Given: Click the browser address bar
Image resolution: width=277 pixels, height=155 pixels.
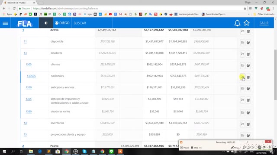Looking at the screenshot, I should (x=131, y=9).
